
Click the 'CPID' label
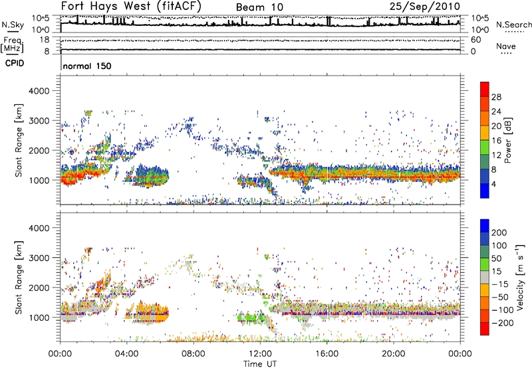click(15, 63)
